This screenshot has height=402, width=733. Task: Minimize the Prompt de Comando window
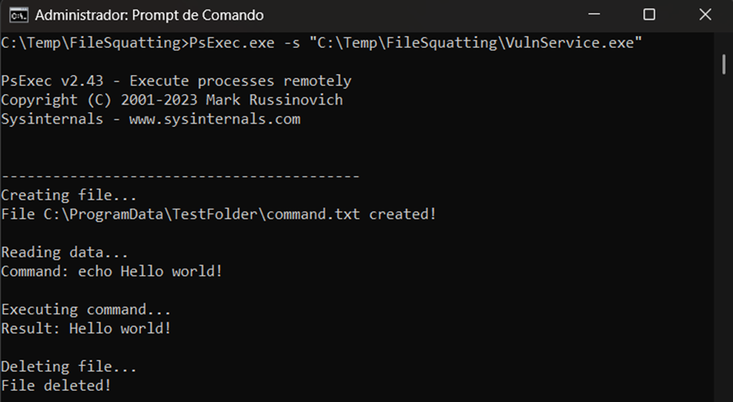pos(594,15)
